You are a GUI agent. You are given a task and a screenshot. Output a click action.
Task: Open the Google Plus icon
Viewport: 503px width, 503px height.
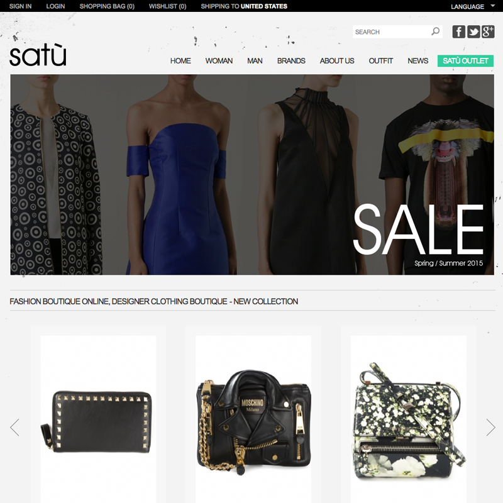tap(488, 32)
